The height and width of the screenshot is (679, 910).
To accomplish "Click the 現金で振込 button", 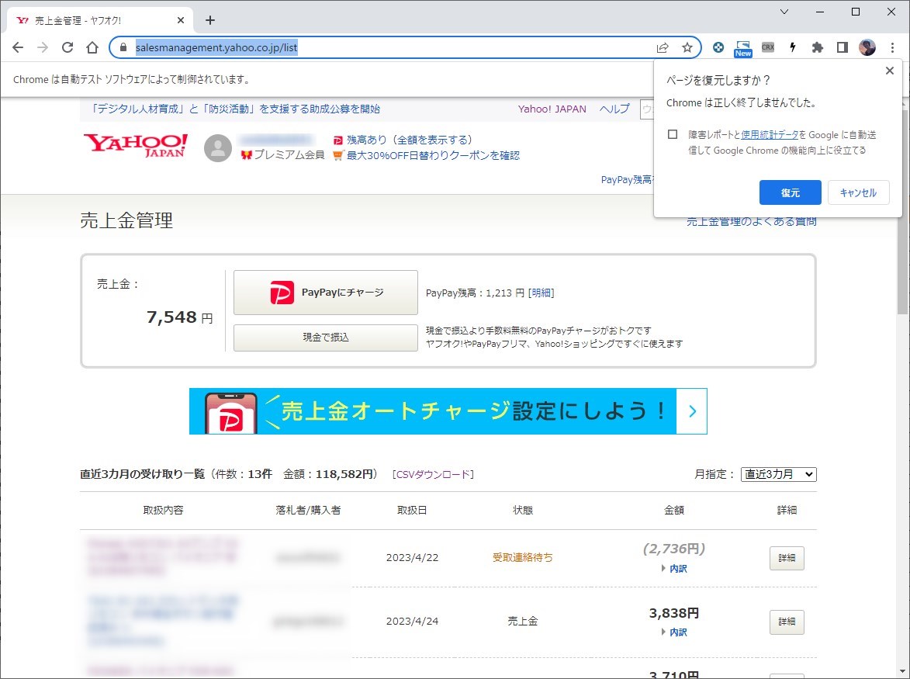I will coord(326,338).
